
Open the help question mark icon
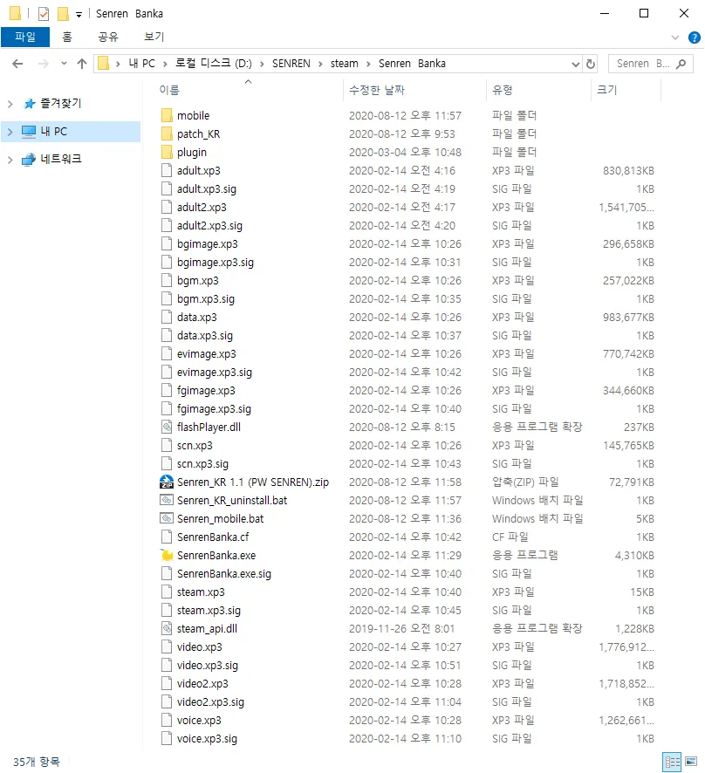coord(694,37)
